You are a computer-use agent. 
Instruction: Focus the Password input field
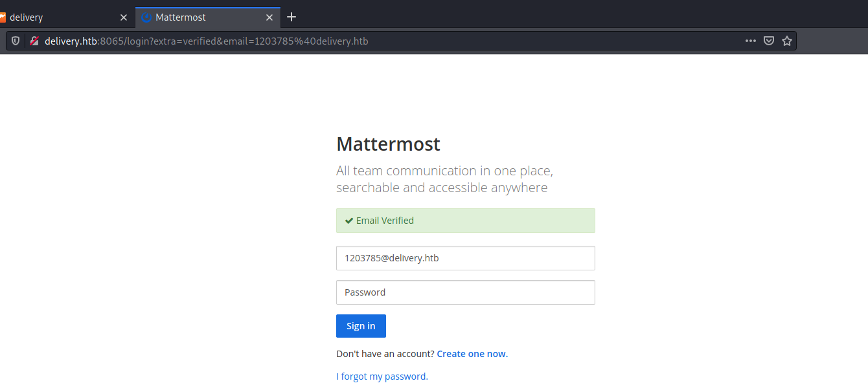[465, 292]
